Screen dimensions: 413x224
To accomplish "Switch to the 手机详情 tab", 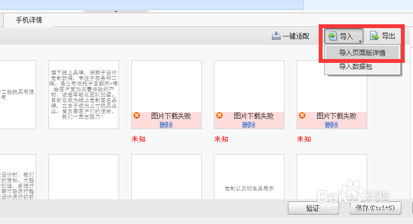I will 29,20.
